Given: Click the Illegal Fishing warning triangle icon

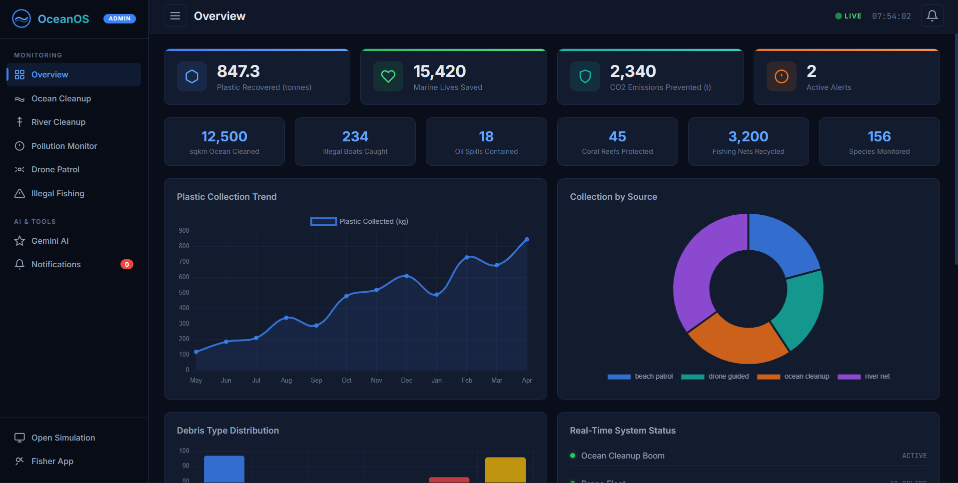Looking at the screenshot, I should click(19, 193).
